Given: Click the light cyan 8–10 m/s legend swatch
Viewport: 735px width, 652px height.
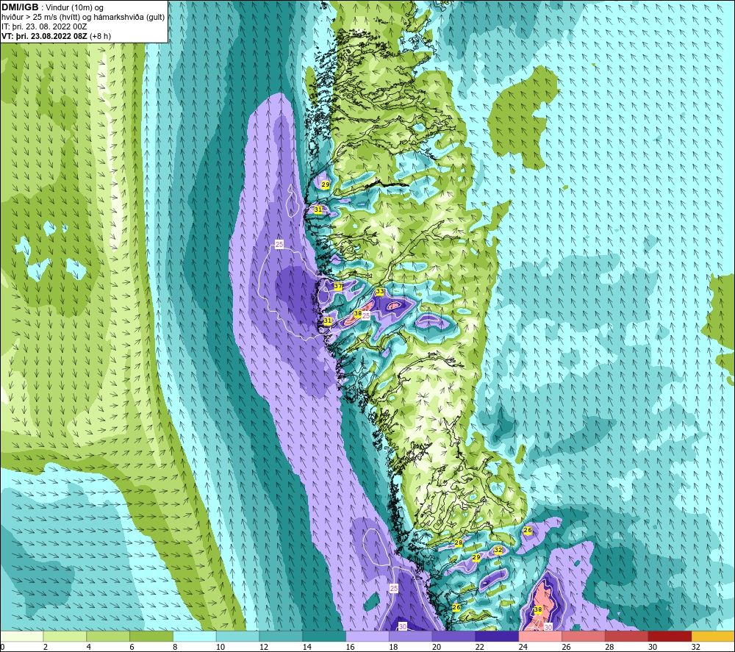Looking at the screenshot, I should pos(195,637).
